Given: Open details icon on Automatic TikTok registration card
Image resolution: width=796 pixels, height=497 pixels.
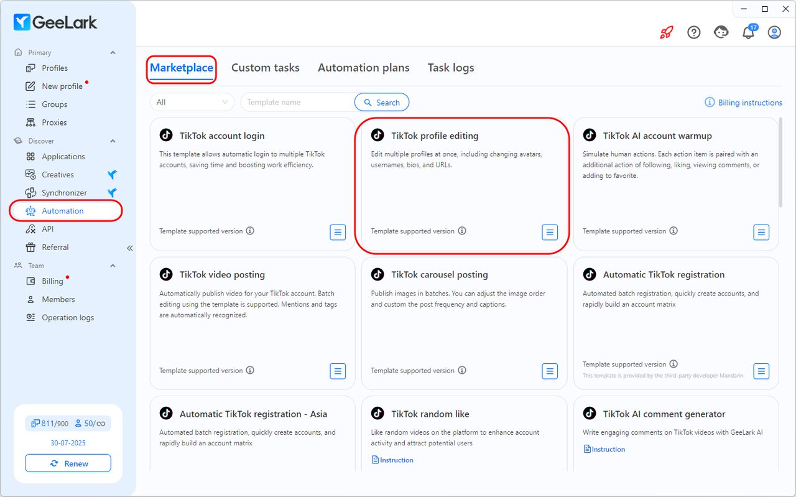Looking at the screenshot, I should pyautogui.click(x=761, y=371).
